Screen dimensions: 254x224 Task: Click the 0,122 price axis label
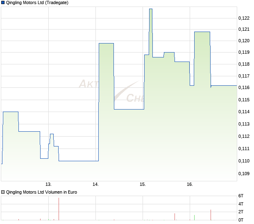click(244, 18)
